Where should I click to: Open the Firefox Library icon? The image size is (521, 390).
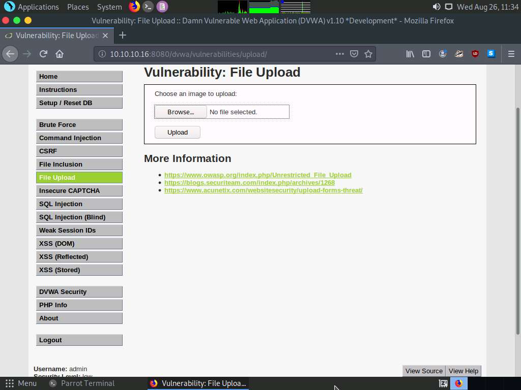point(410,53)
